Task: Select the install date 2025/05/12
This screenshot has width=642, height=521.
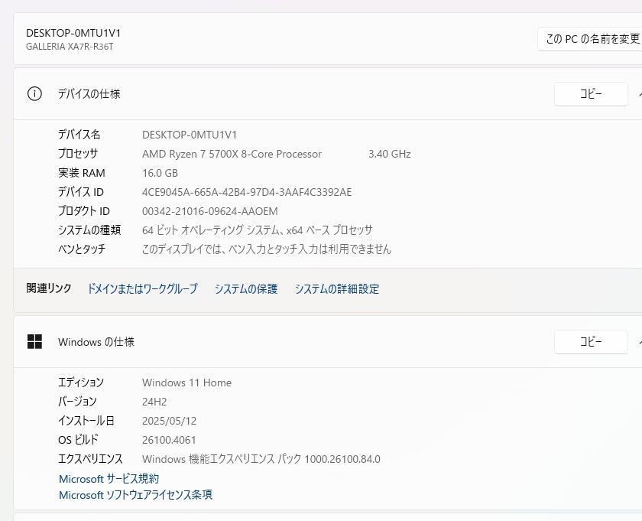Action: tap(169, 421)
